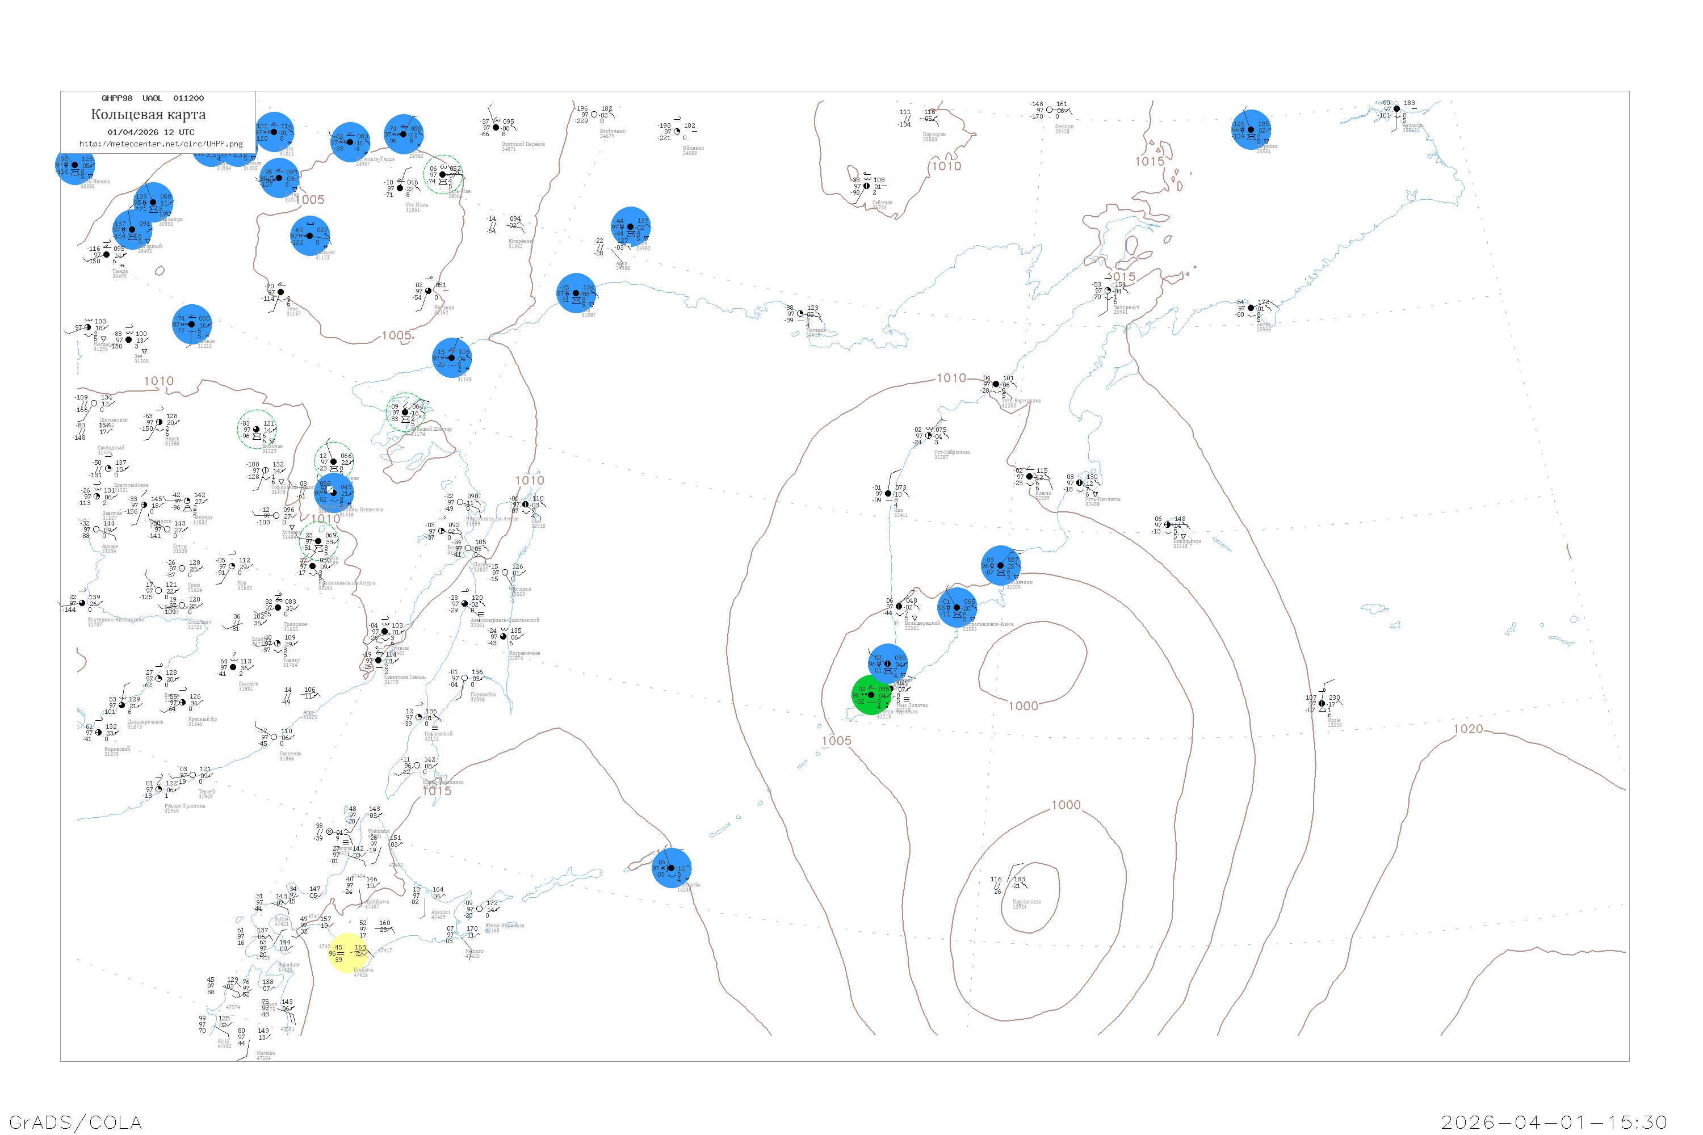Click the 'Кольцевая карта' map title

coord(148,115)
